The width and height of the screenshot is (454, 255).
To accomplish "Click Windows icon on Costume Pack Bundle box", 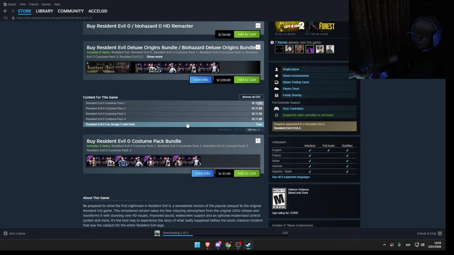I will [x=258, y=141].
